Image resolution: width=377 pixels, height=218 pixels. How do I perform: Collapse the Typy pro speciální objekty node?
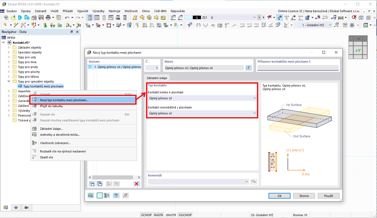pos(9,81)
